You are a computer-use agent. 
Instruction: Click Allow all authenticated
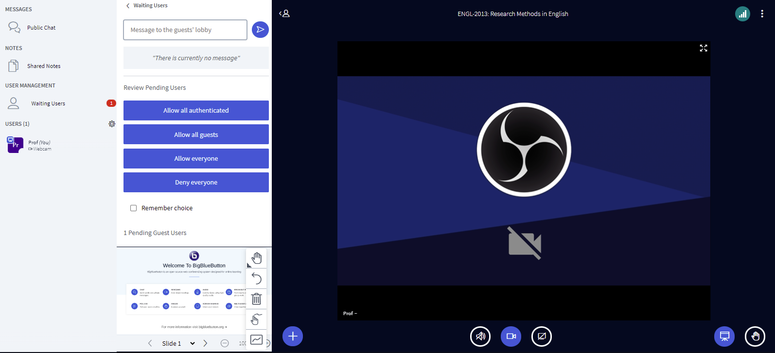[x=196, y=110]
